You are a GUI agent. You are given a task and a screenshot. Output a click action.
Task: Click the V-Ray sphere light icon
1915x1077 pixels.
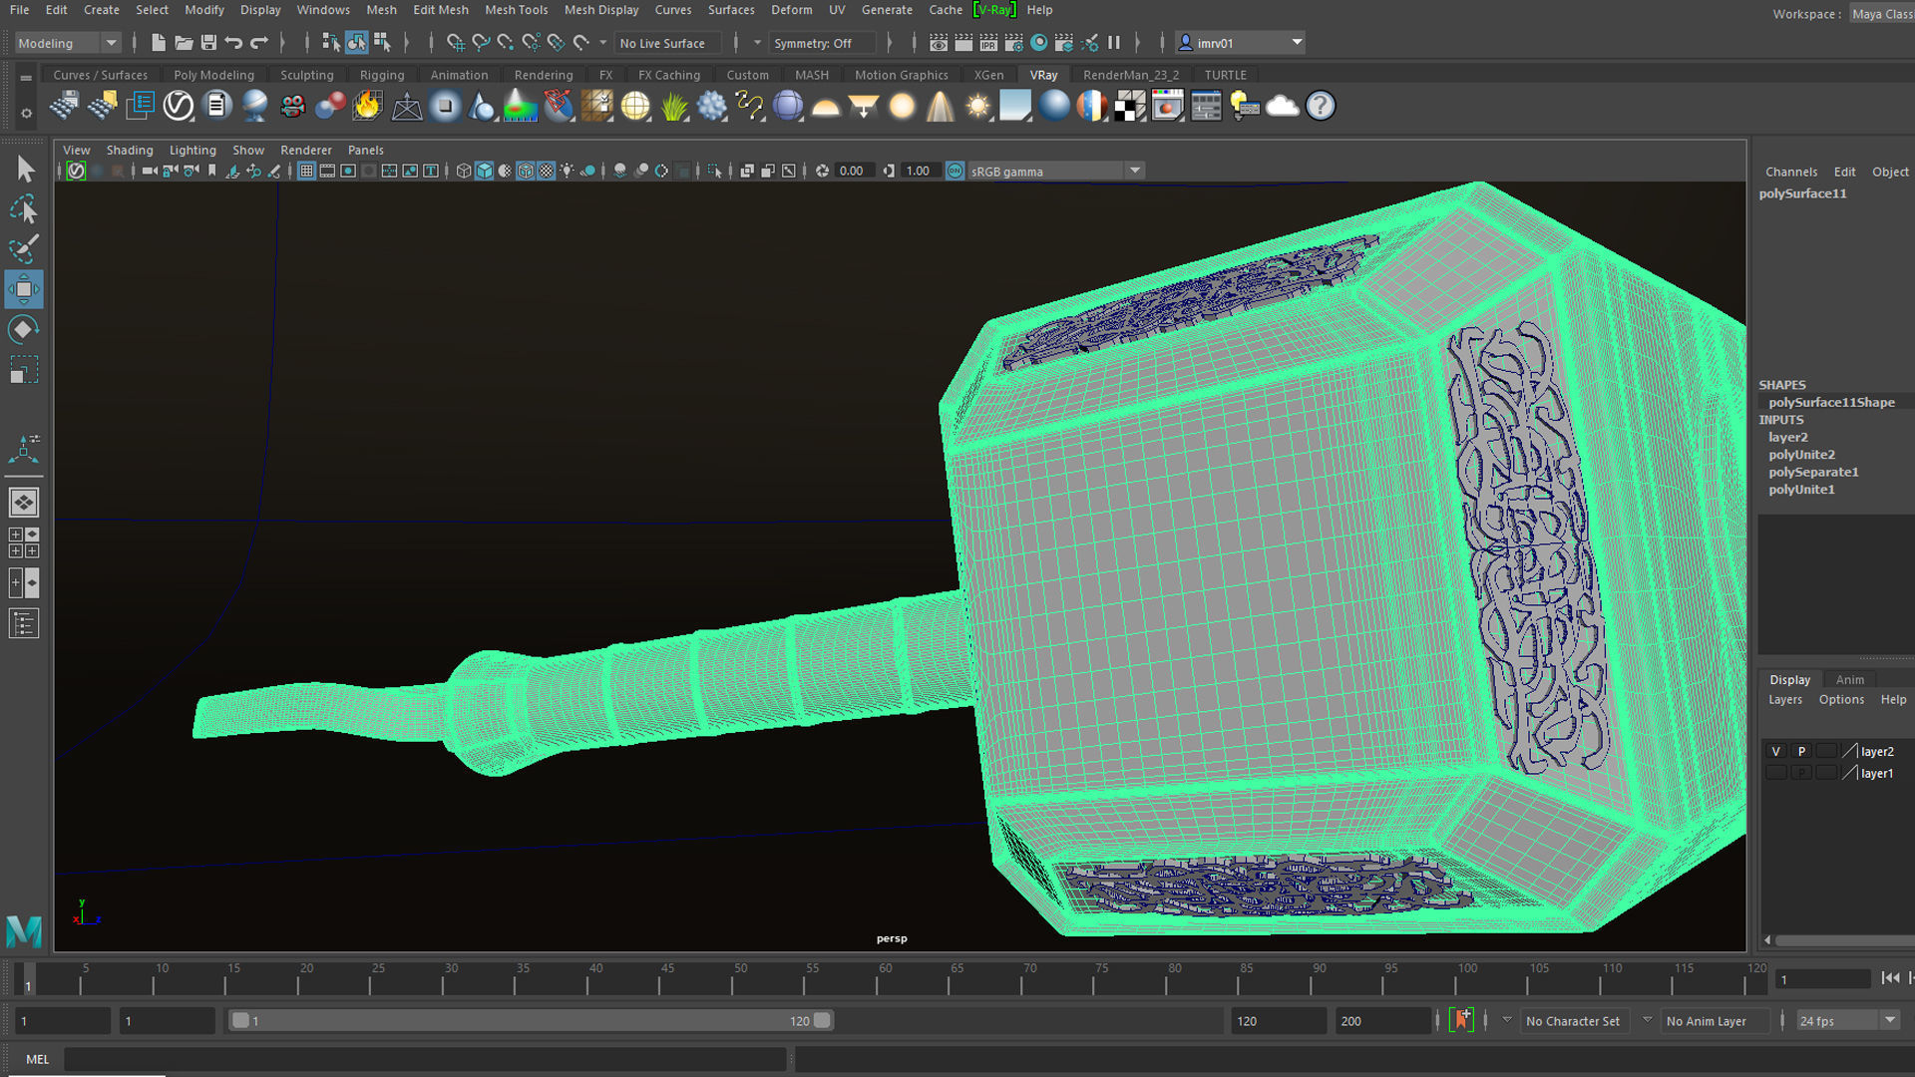click(x=902, y=106)
